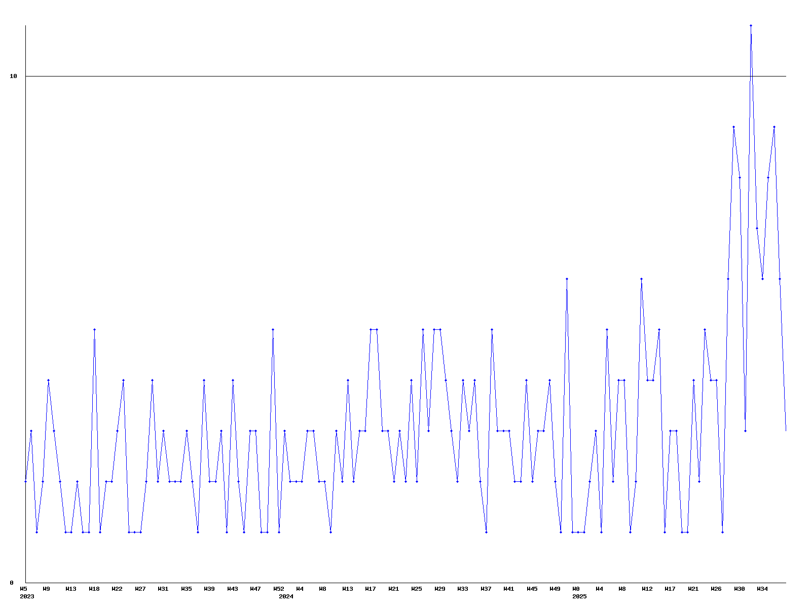The height and width of the screenshot is (608, 811).
Task: Click the W0 x-axis tick label
Action: tap(576, 589)
